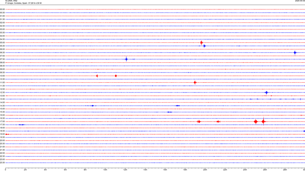Select the 16m tick label on the time axis
This screenshot has height=171, width=305.
[x=165, y=170]
